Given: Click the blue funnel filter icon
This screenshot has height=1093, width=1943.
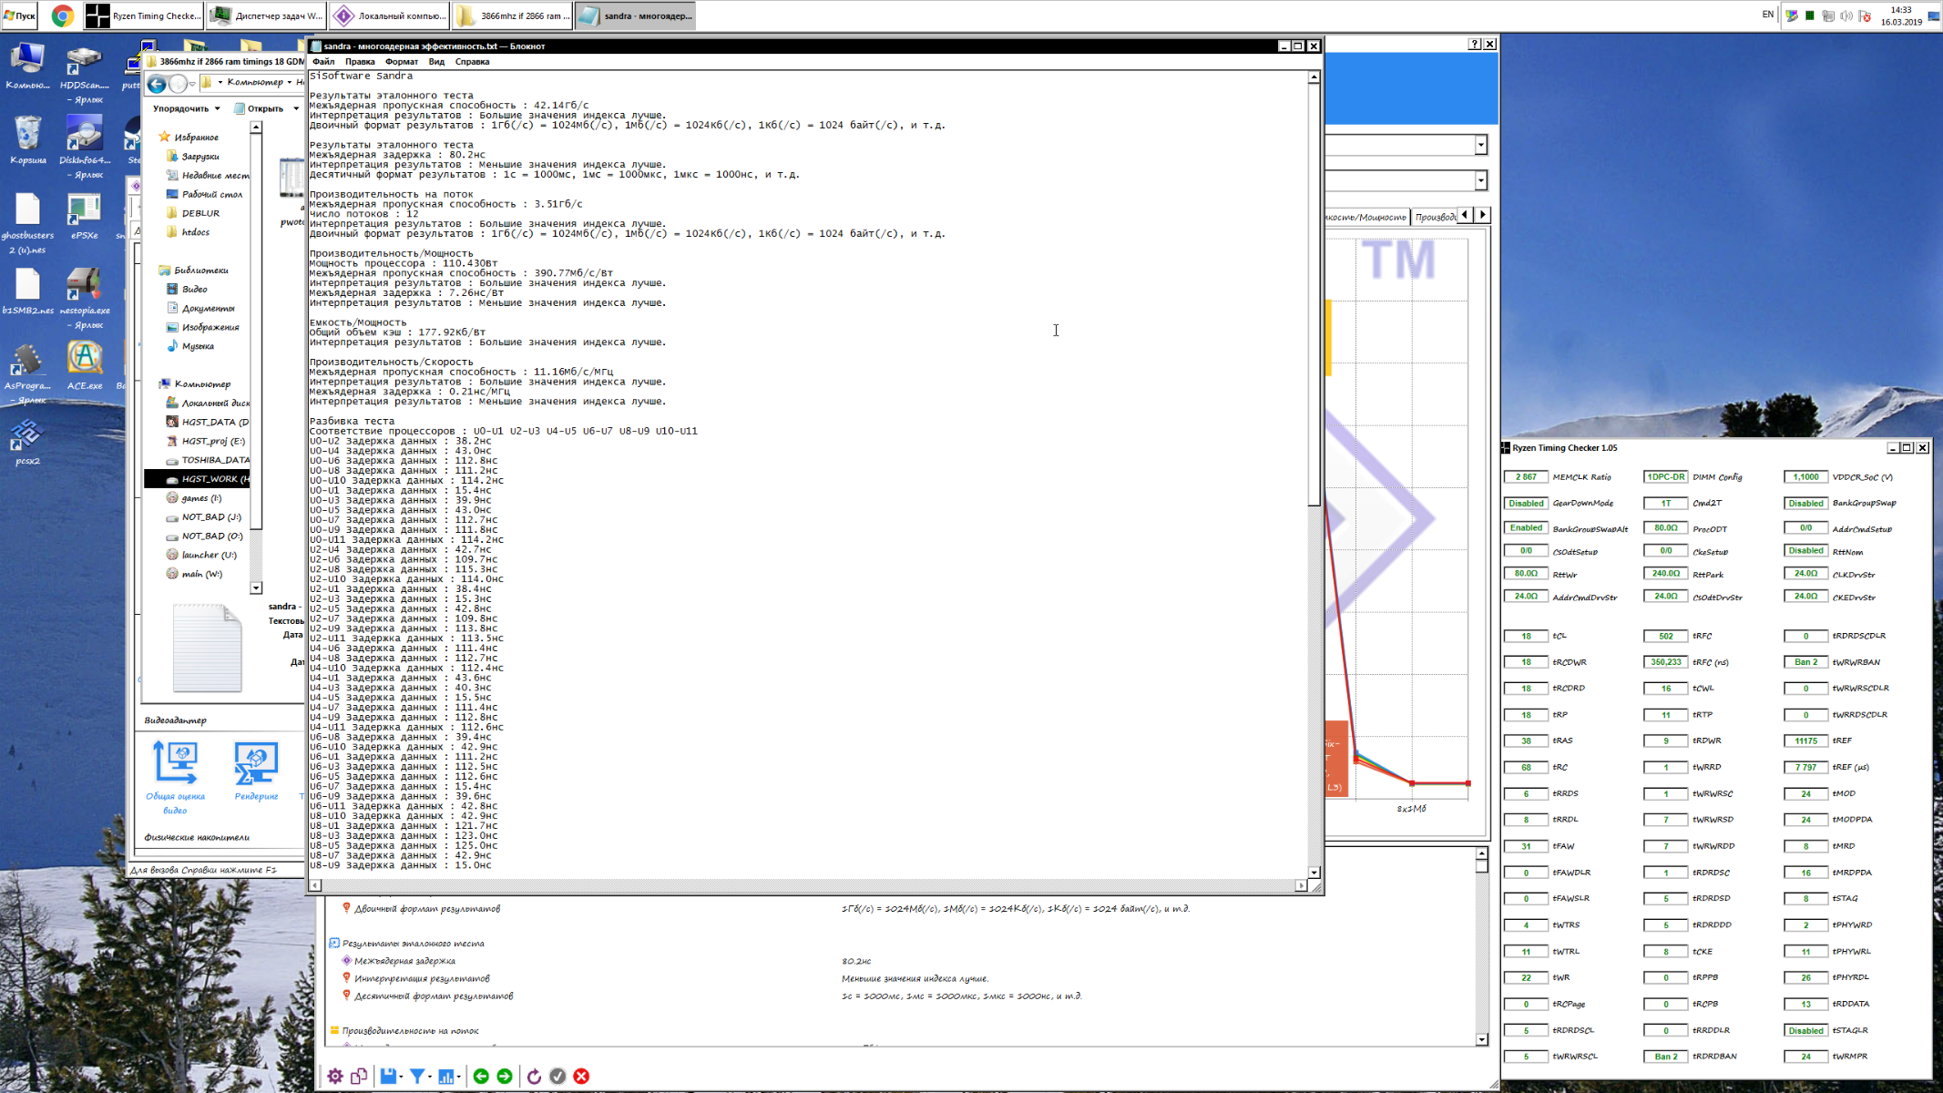Looking at the screenshot, I should 417,1076.
